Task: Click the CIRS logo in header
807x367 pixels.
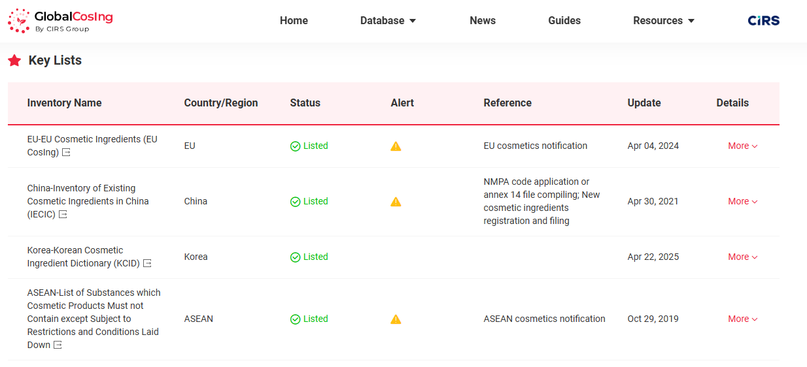Action: 763,21
